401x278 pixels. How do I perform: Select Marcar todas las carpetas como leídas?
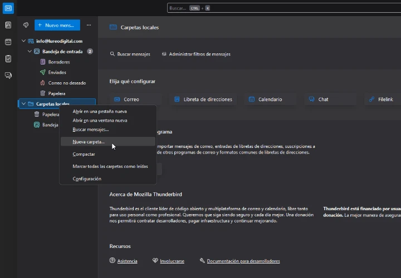108,166
